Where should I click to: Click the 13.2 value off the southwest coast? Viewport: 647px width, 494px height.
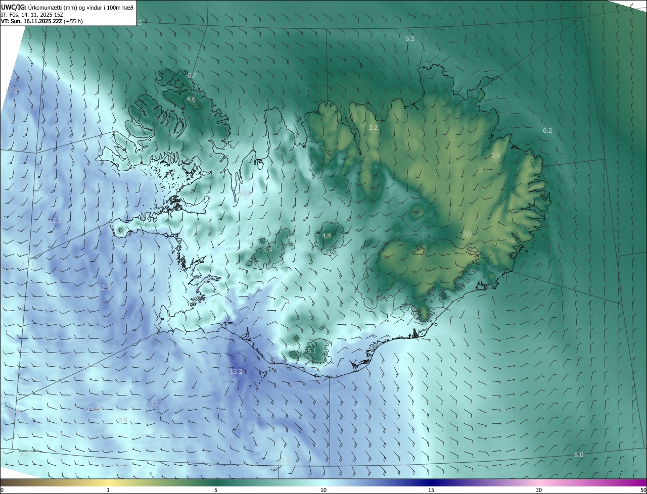(237, 371)
